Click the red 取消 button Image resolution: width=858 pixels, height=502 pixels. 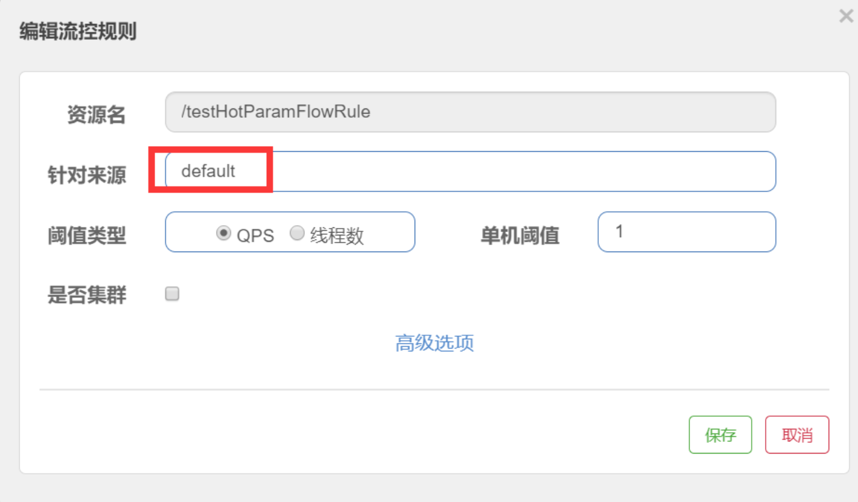[x=797, y=434]
